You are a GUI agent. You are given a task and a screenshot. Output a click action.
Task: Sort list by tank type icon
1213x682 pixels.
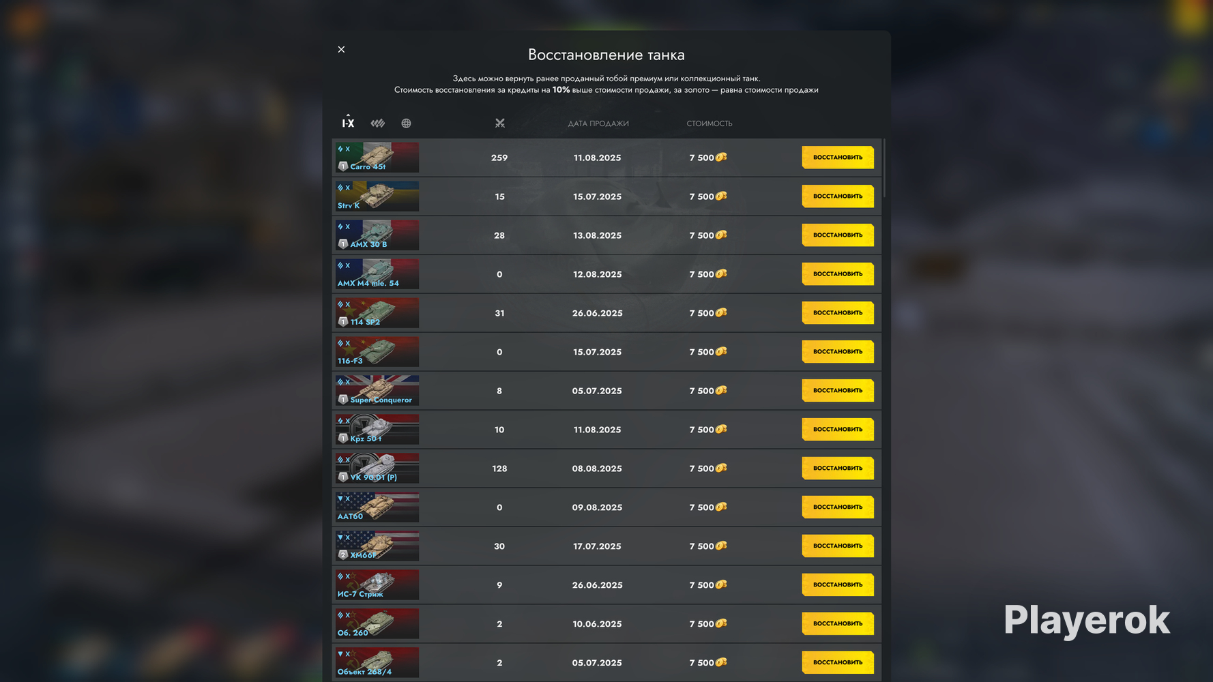coord(378,123)
